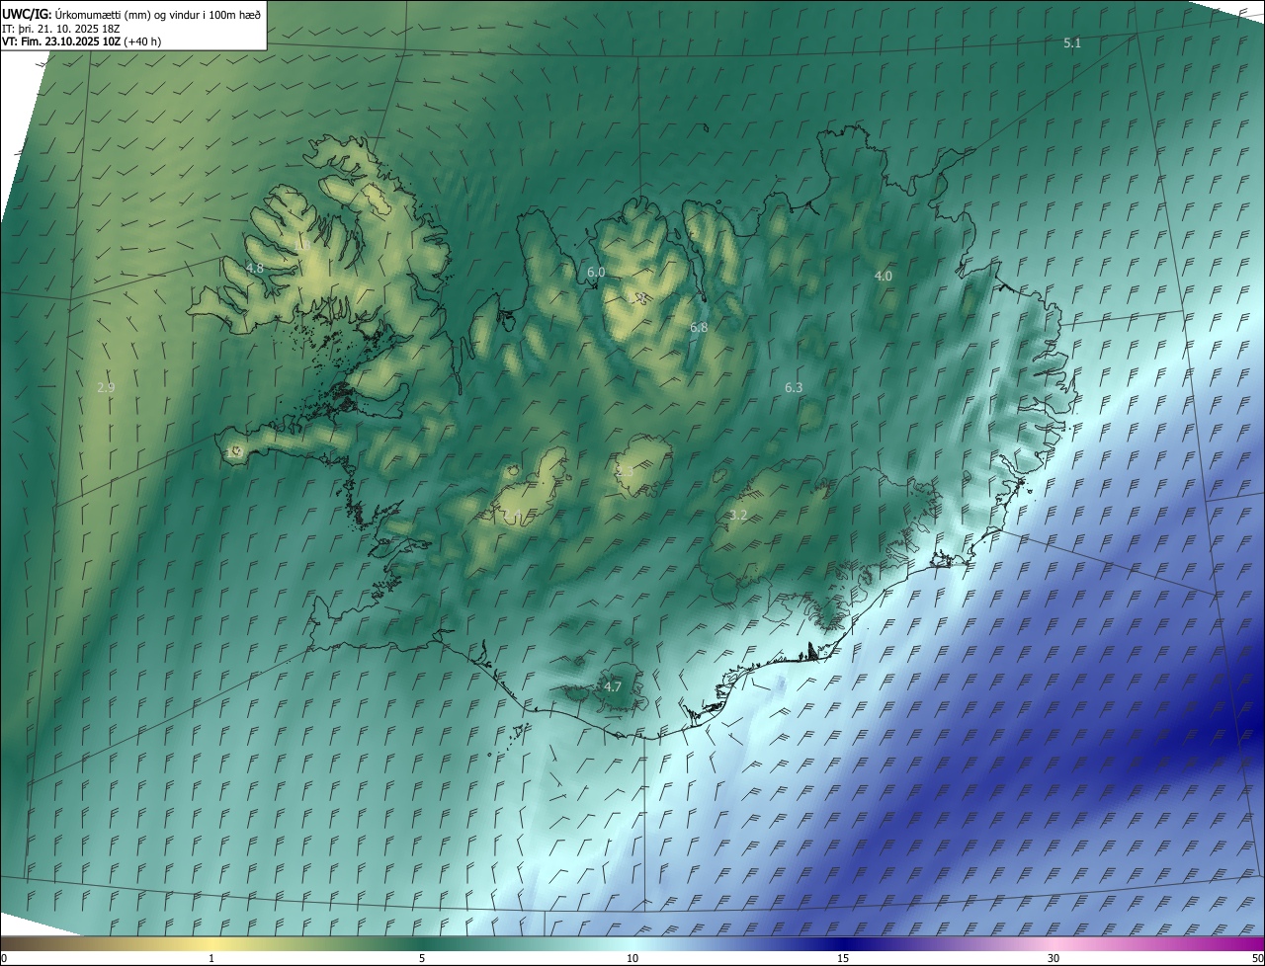The image size is (1265, 966).
Task: Select the 4.8 value label over the Westfjords
Action: 255,268
